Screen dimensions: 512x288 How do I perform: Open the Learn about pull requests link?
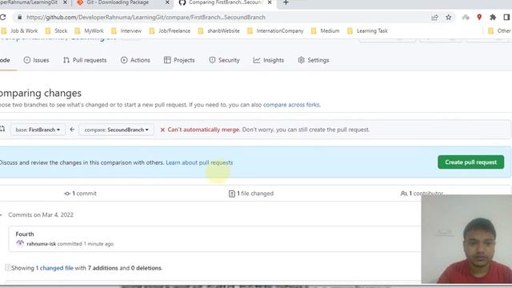(199, 162)
